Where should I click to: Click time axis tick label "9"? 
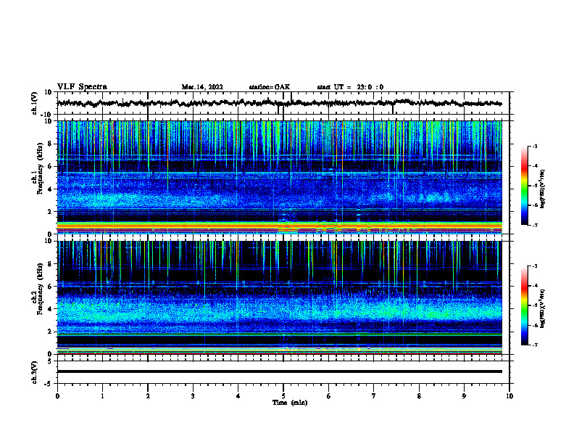(464, 396)
